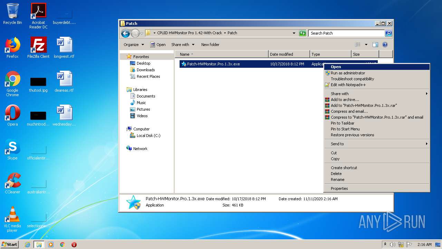Select Local Disk (C:) in navigation
442x249 pixels.
point(148,136)
